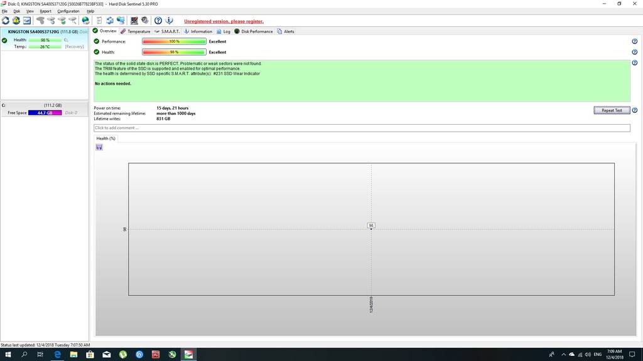The height and width of the screenshot is (361, 643).
Task: Click the sidebar Health 98 % bar
Action: [x=45, y=40]
